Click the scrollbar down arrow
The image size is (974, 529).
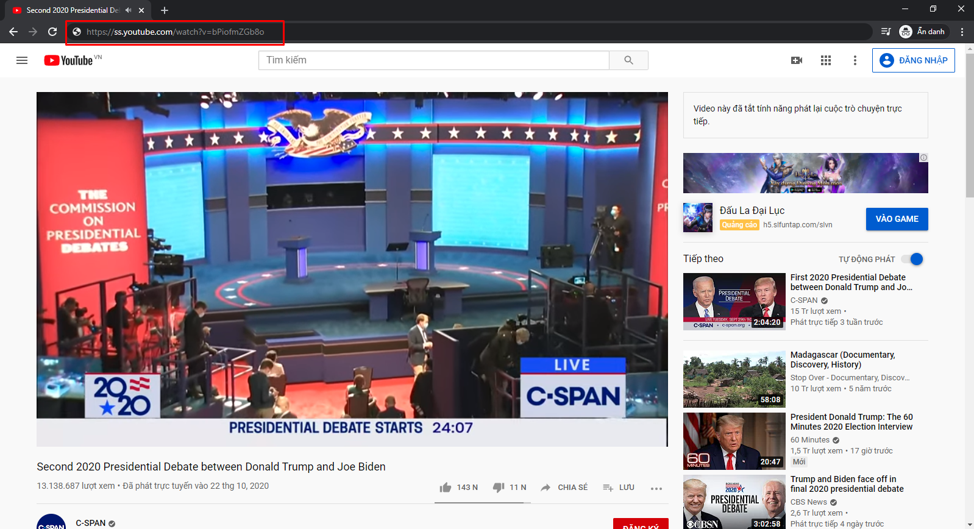(x=969, y=524)
